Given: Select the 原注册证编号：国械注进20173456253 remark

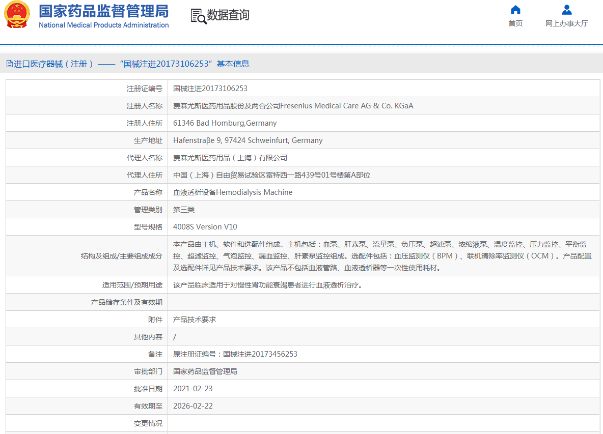Looking at the screenshot, I should point(235,354).
